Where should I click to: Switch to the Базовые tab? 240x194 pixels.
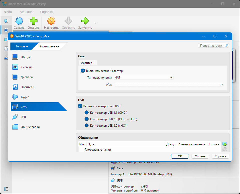(22, 46)
